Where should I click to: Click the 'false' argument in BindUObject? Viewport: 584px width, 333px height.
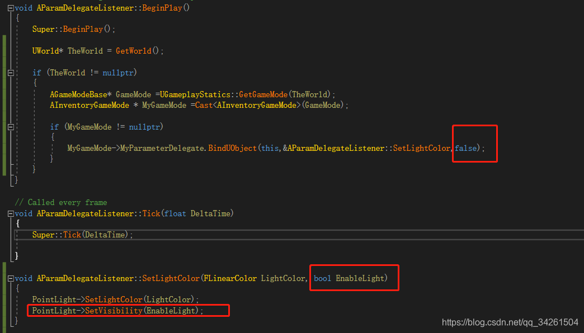tap(465, 148)
